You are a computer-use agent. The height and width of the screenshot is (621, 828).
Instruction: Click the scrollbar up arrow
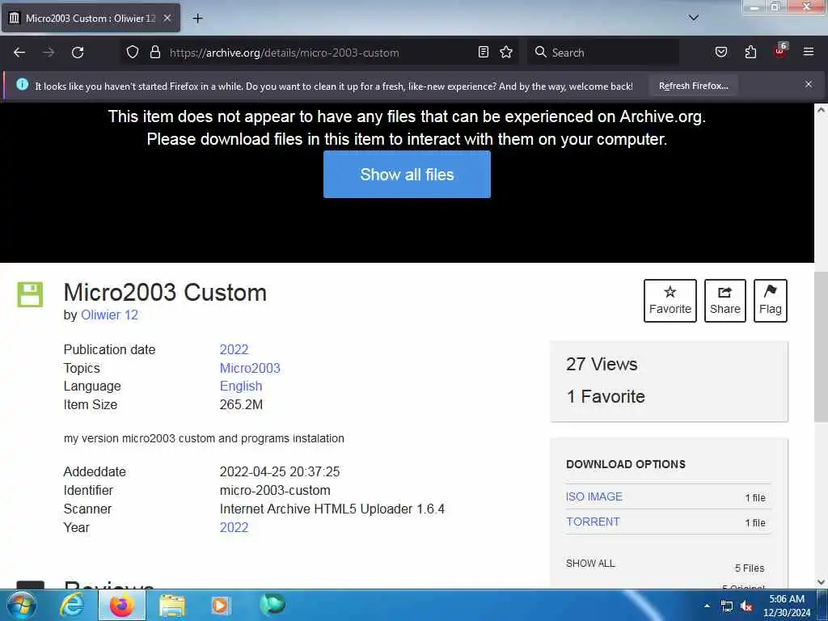tap(821, 110)
